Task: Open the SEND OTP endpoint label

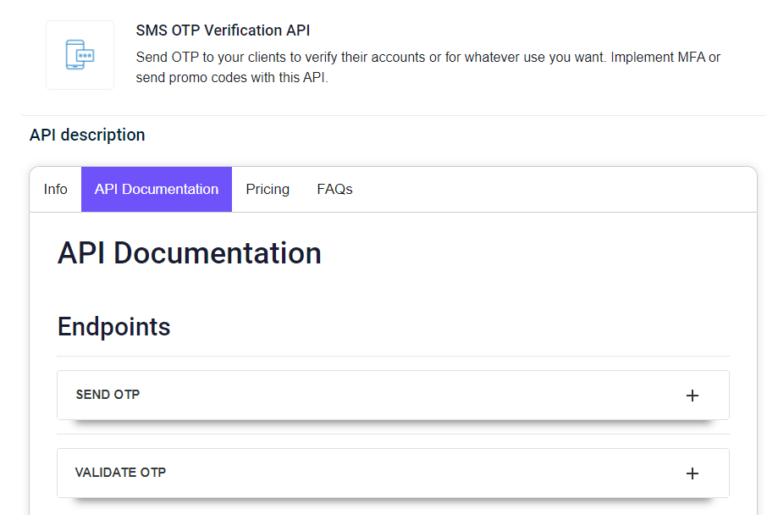Action: [108, 395]
